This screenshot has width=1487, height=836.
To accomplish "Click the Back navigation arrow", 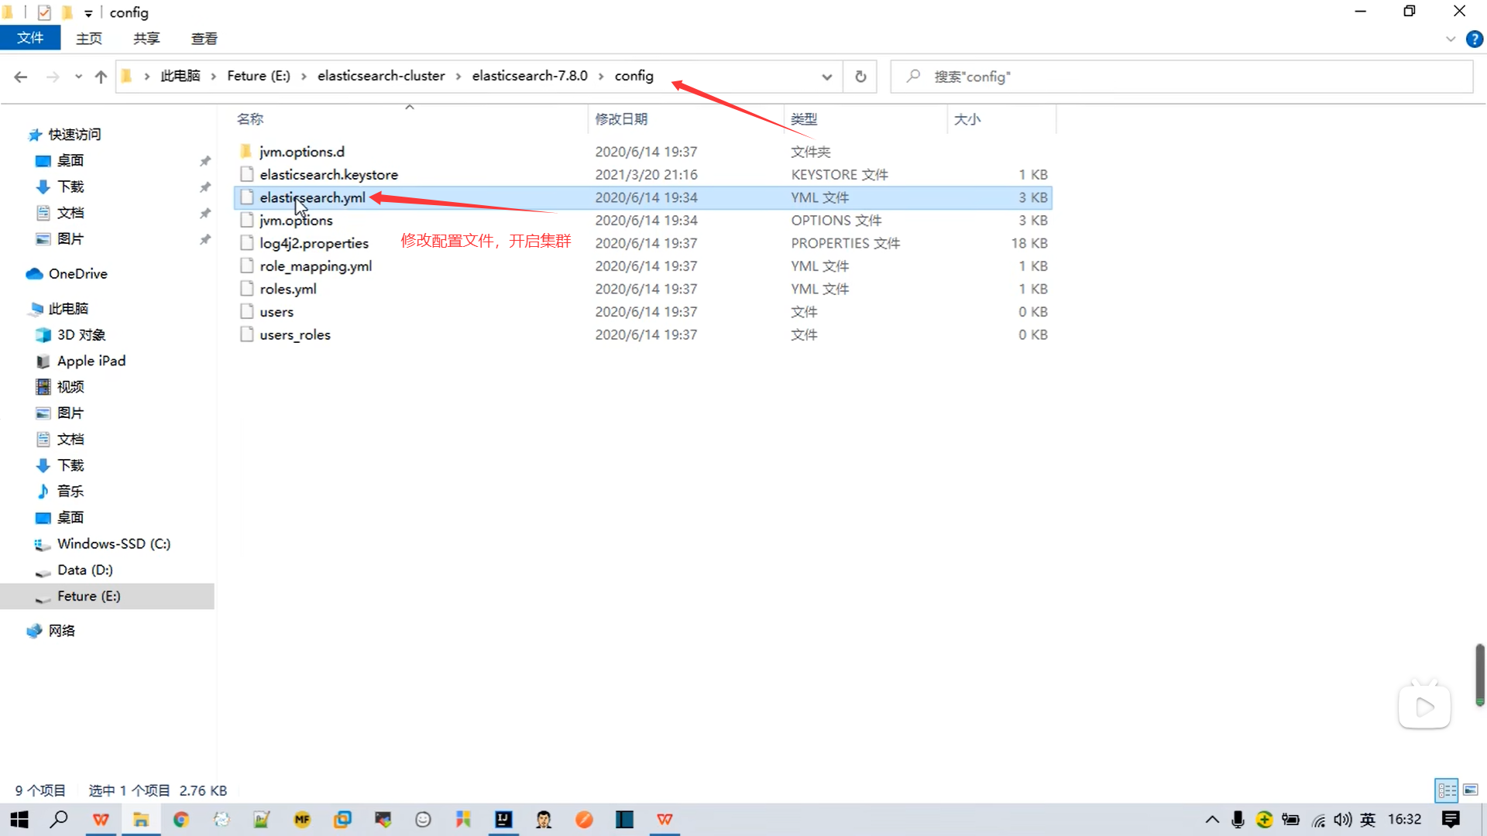I will (21, 77).
